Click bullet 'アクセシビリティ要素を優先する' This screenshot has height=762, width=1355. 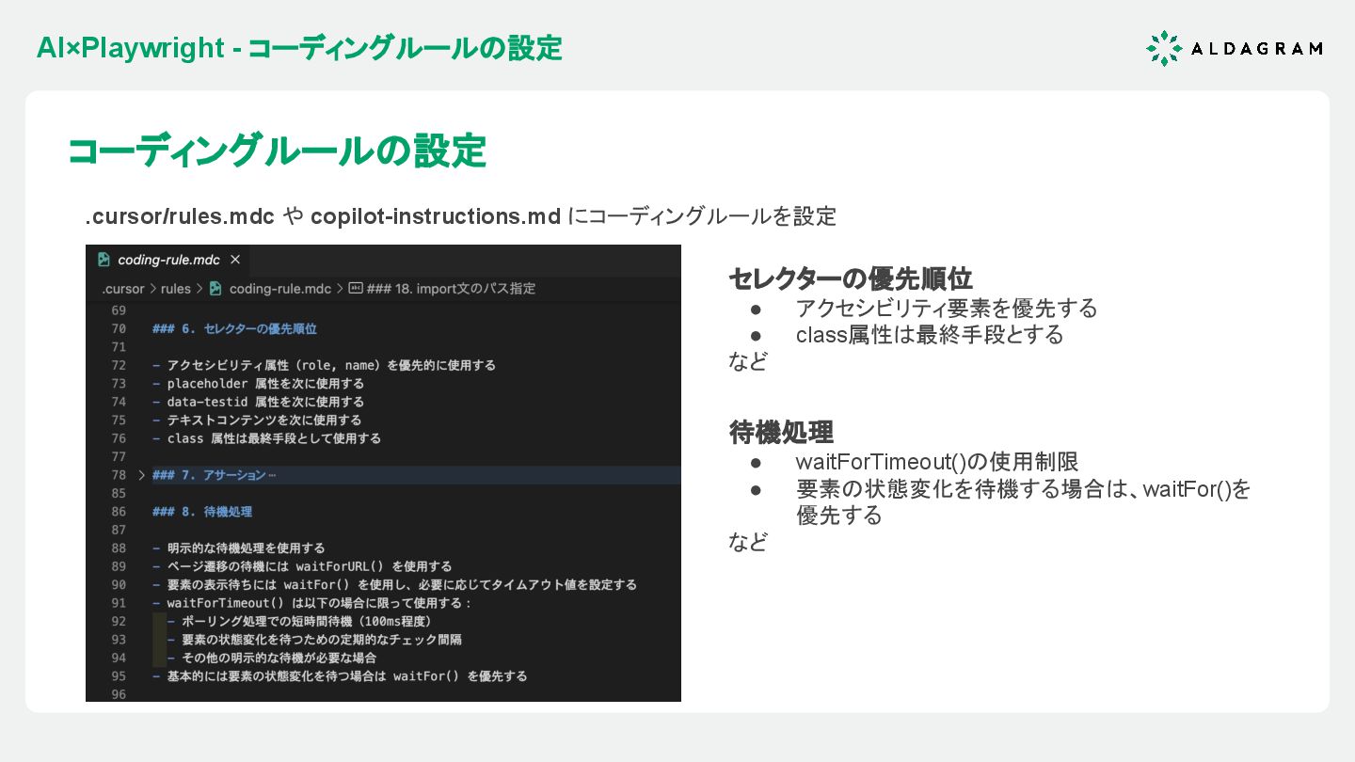point(947,309)
